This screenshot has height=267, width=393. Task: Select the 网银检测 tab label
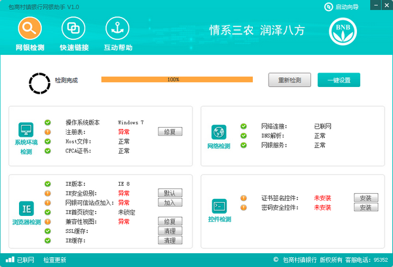tap(30, 47)
